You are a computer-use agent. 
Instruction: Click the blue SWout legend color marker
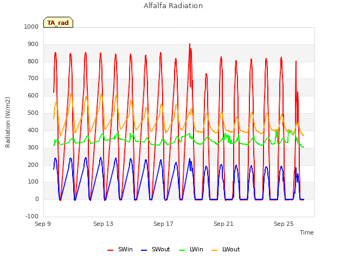pyautogui.click(x=144, y=250)
